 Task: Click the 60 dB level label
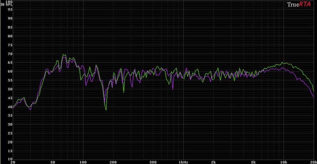10,71
